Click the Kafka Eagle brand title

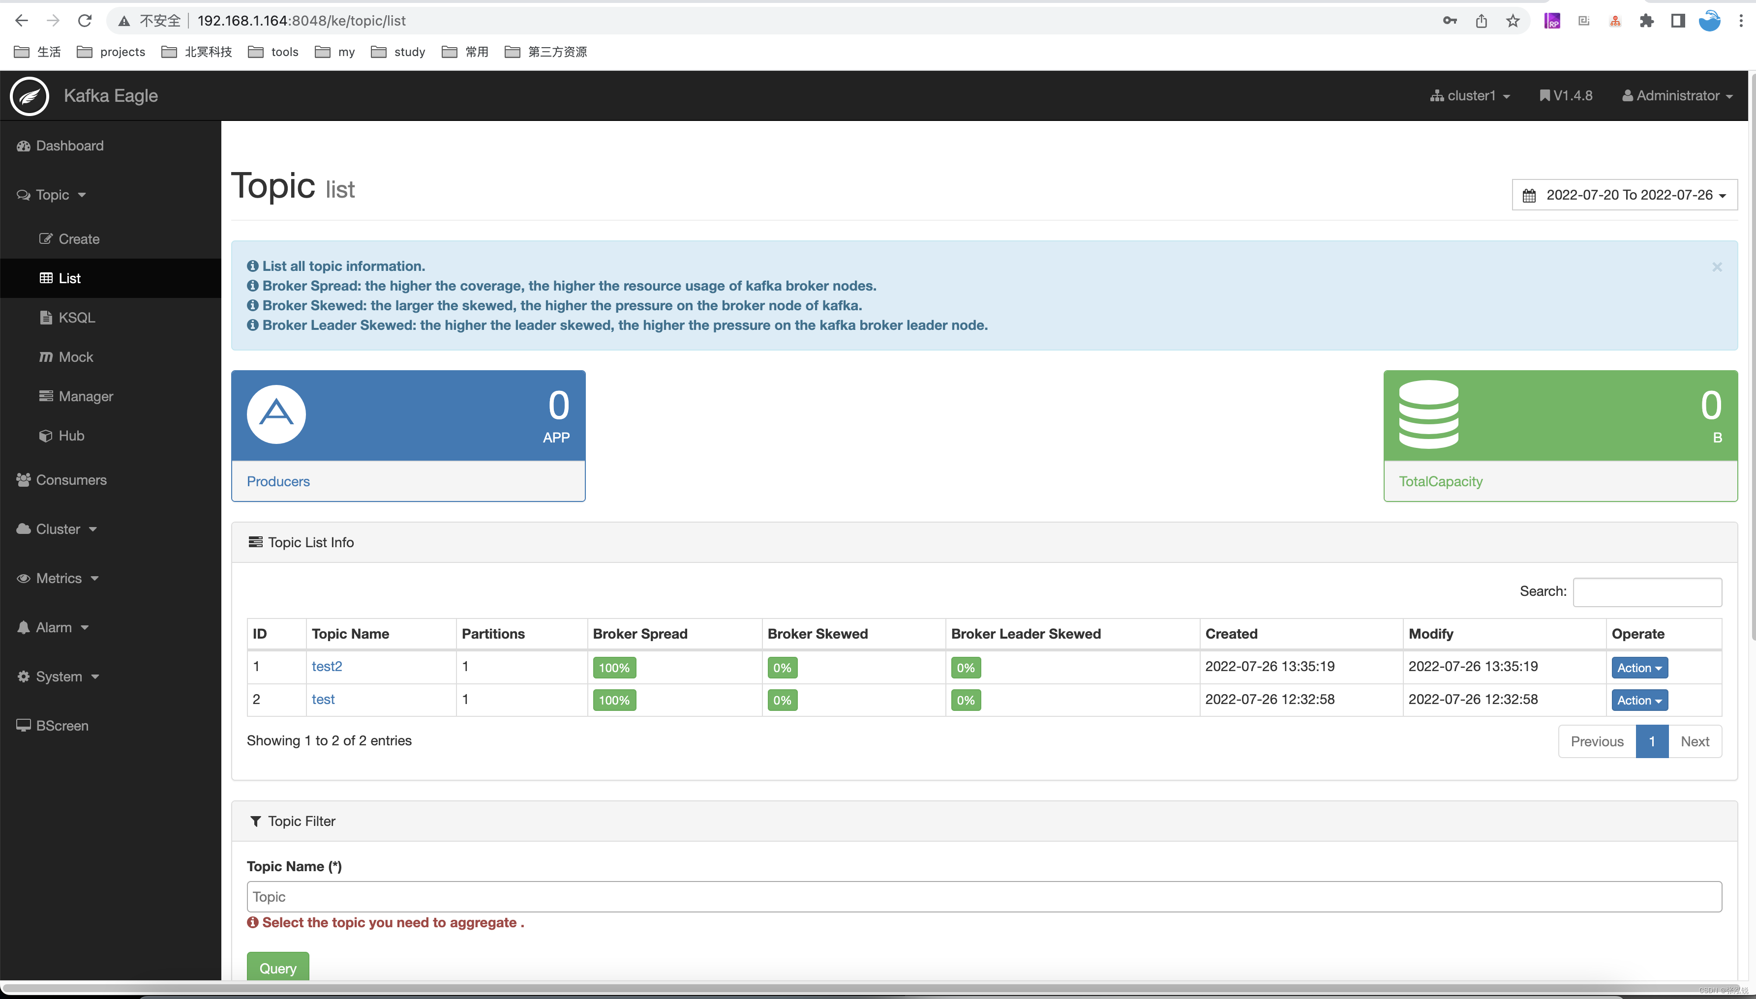111,96
